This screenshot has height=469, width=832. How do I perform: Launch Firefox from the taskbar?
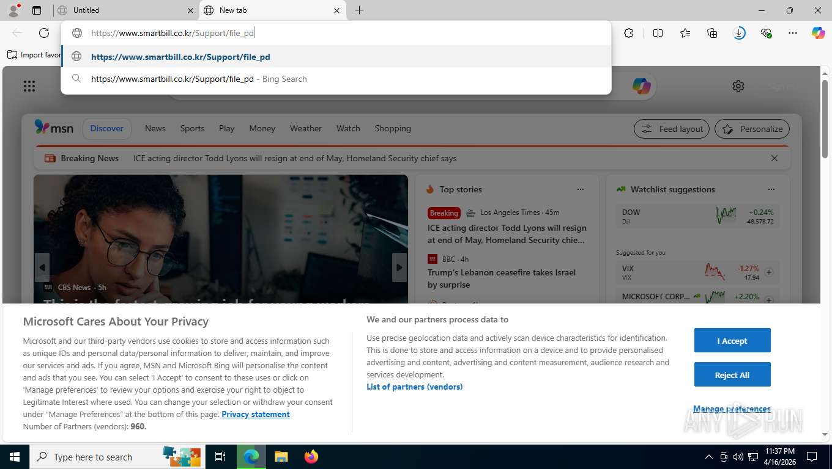(311, 457)
